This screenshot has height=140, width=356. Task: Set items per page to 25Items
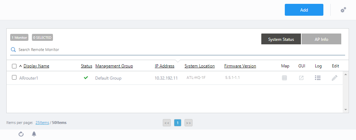42,123
